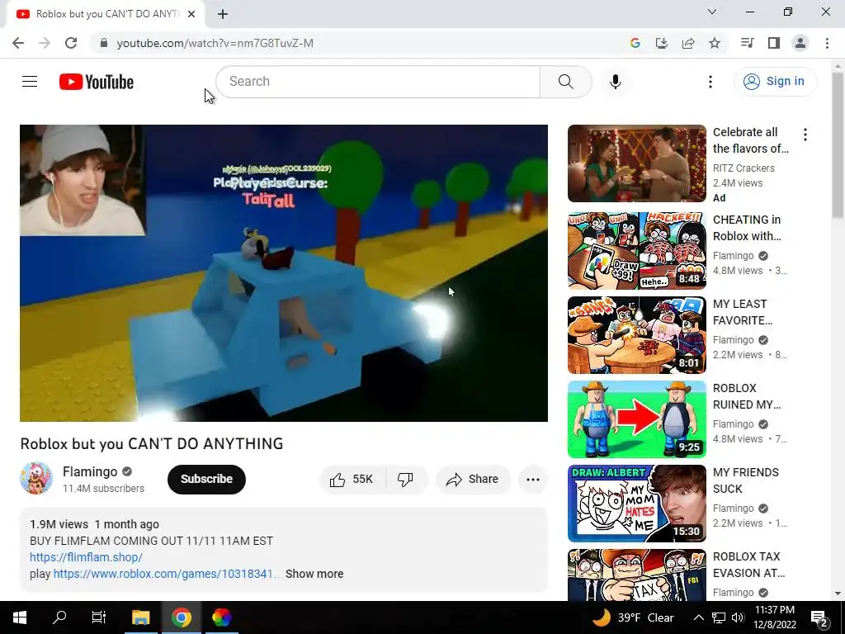The height and width of the screenshot is (634, 845).
Task: Go back in browser history
Action: [x=18, y=43]
